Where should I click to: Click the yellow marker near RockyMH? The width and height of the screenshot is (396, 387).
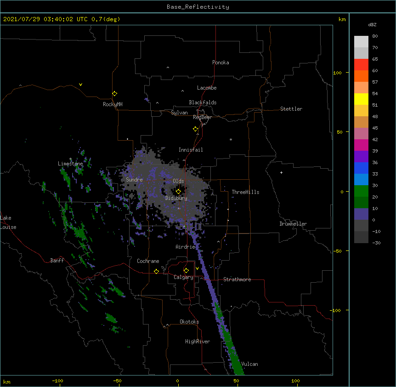(x=114, y=94)
